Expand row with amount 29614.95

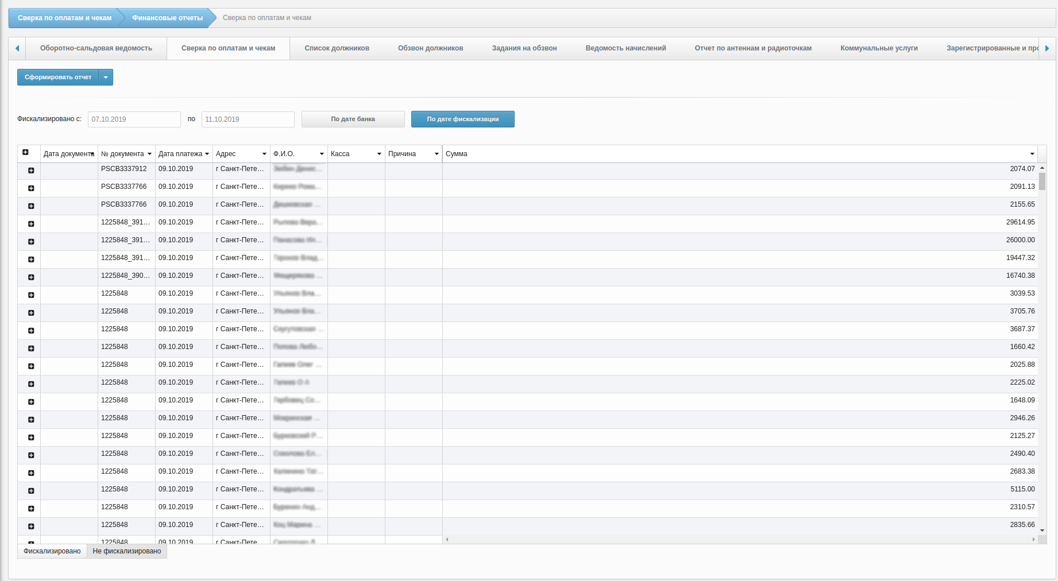(x=31, y=224)
